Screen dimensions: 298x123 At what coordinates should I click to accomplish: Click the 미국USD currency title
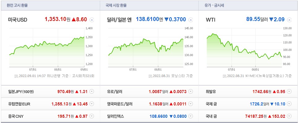(18, 20)
